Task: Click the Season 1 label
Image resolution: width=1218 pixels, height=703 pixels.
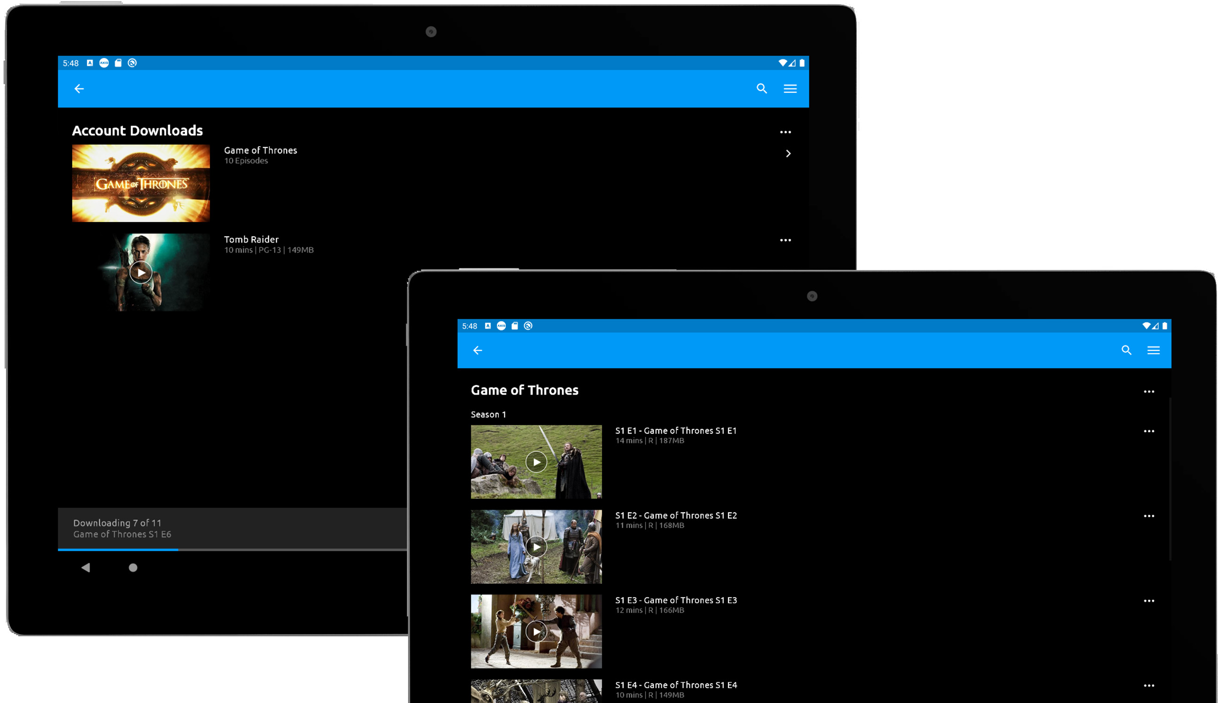Action: [488, 415]
